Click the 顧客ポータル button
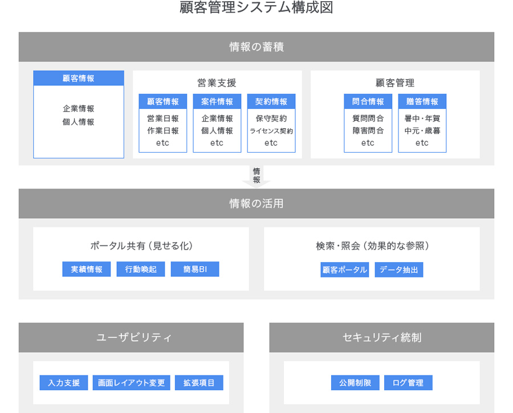Viewport: 513px width, 413px height. click(344, 270)
